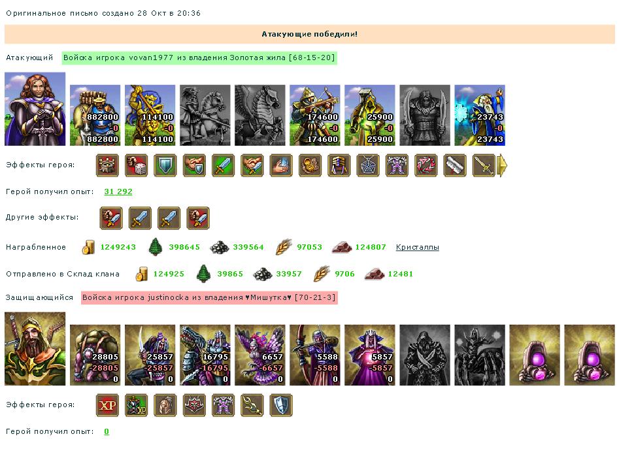The height and width of the screenshot is (464, 634).
Task: Click the red XP hero effect icon
Action: (108, 405)
